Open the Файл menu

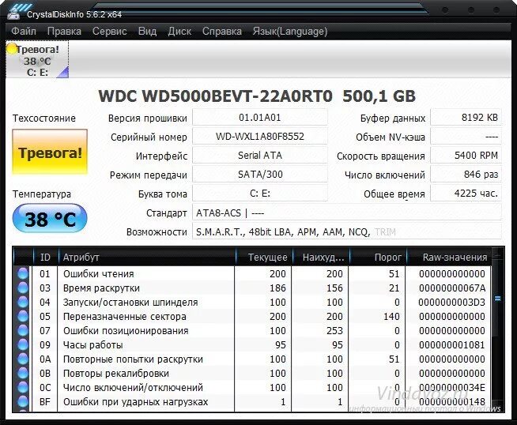(24, 32)
